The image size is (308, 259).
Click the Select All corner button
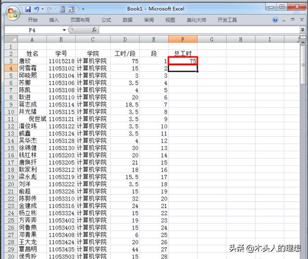(11, 39)
